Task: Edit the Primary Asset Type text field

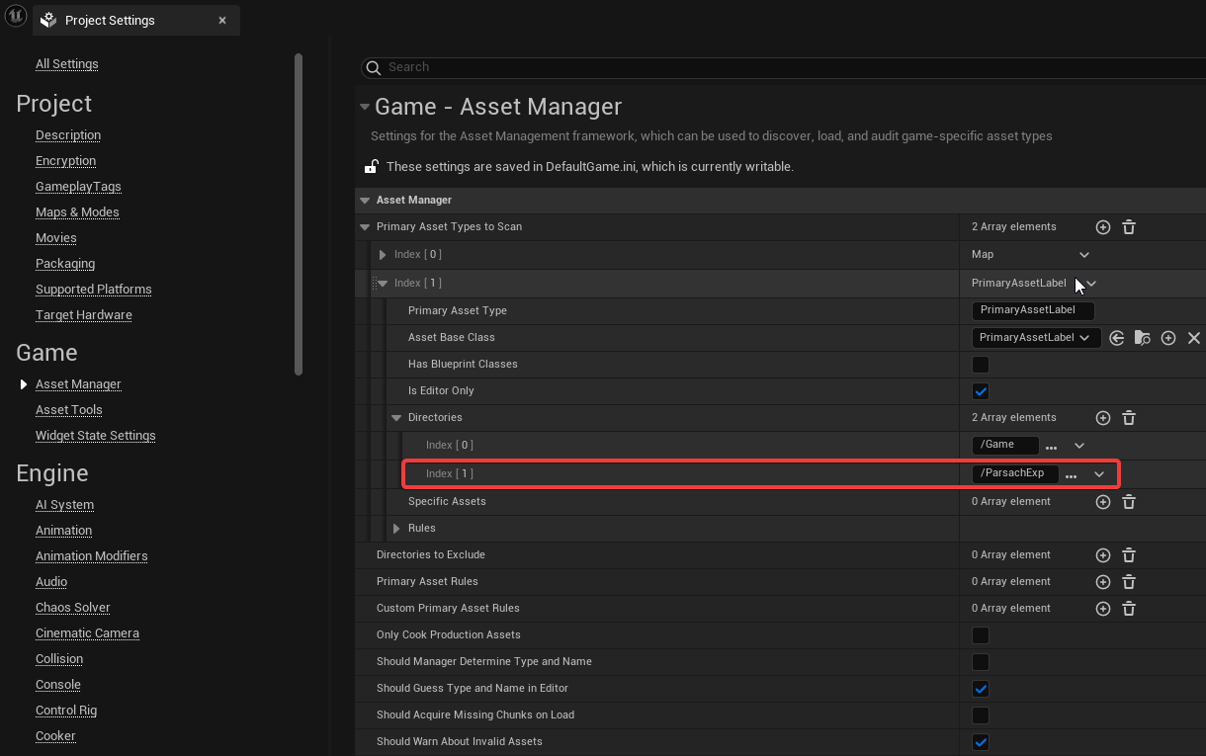Action: coord(1033,310)
